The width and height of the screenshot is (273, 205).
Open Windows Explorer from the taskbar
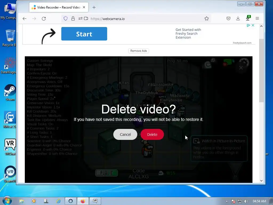click(x=21, y=201)
